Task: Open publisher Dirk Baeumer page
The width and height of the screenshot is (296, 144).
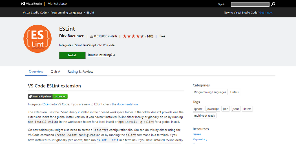Action: pyautogui.click(x=71, y=36)
